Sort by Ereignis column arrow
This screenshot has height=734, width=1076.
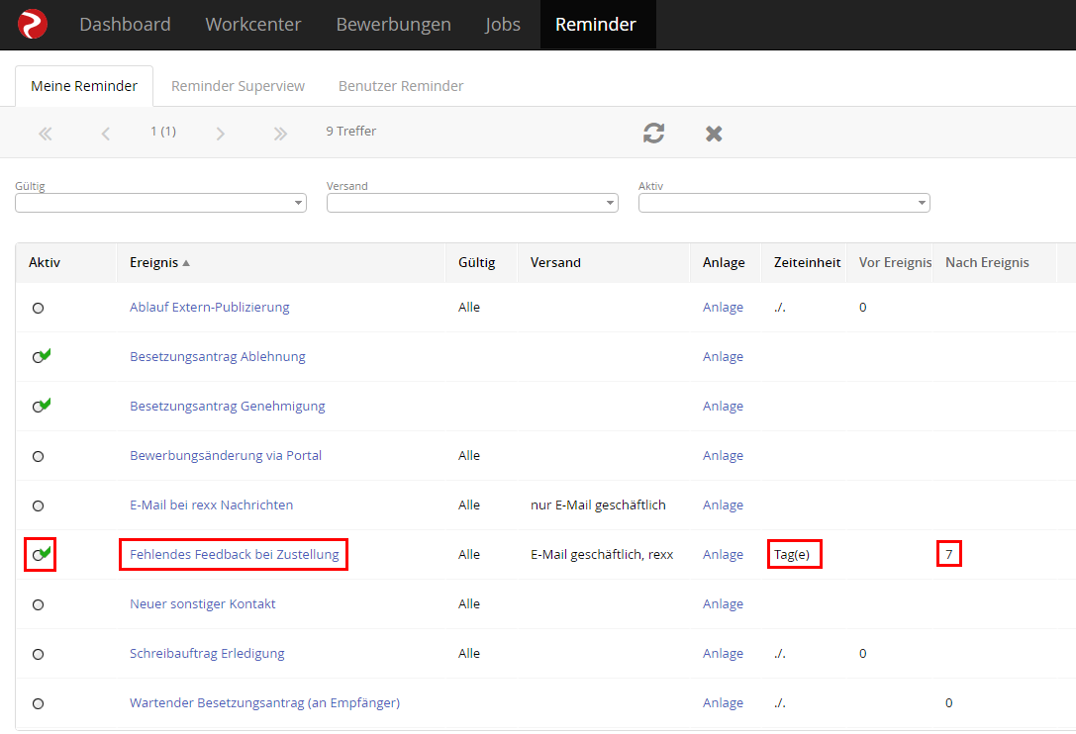[x=186, y=263]
